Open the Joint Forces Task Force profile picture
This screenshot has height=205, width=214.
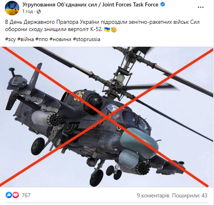pos(12,8)
